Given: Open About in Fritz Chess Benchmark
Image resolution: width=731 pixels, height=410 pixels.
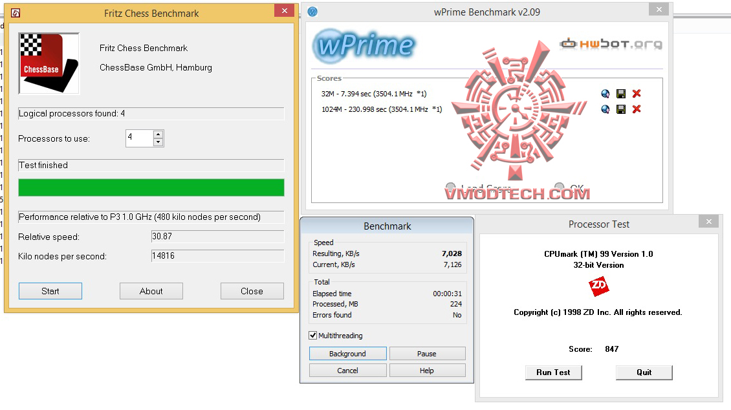Looking at the screenshot, I should [151, 291].
